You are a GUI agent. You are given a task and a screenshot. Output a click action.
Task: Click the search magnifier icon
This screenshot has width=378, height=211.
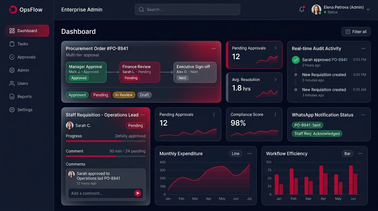[x=141, y=9]
